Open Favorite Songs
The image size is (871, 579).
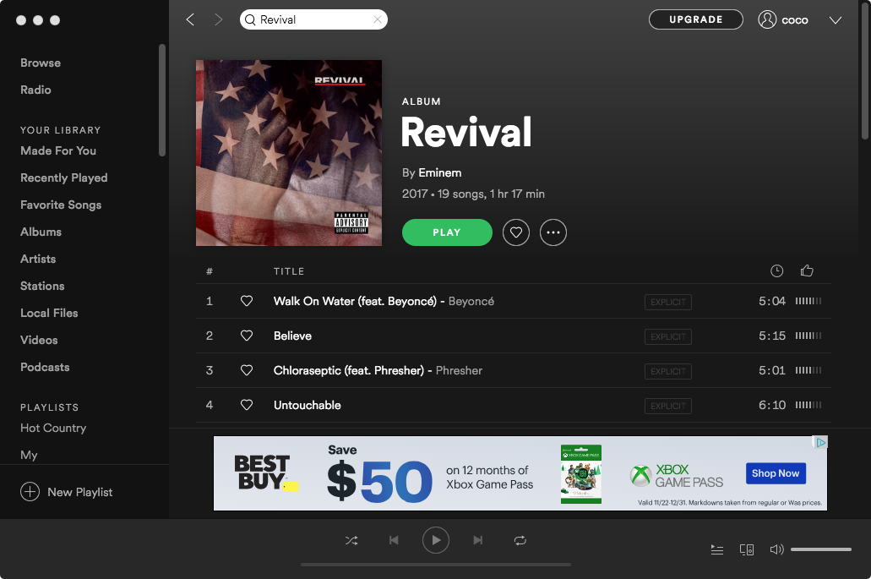[61, 205]
